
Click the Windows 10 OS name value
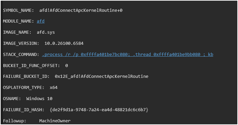[39, 99]
